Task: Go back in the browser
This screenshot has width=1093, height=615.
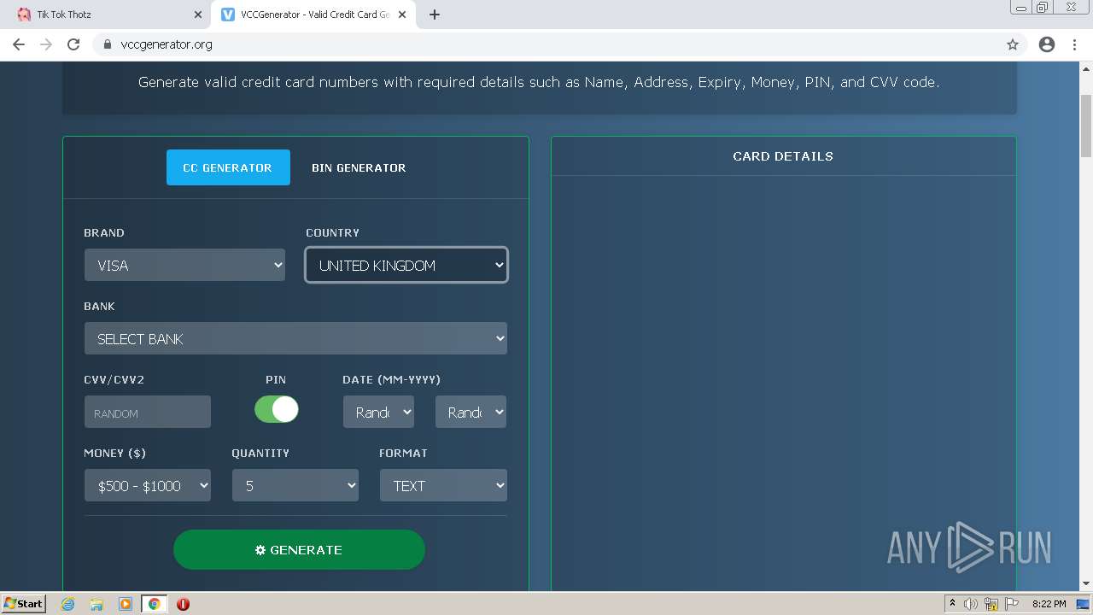Action: (19, 44)
